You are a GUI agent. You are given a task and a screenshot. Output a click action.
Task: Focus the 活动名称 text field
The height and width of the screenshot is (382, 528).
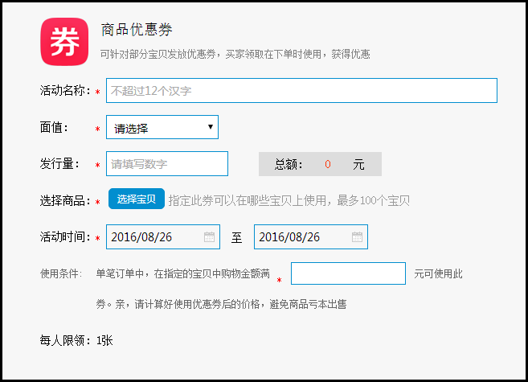[x=301, y=91]
